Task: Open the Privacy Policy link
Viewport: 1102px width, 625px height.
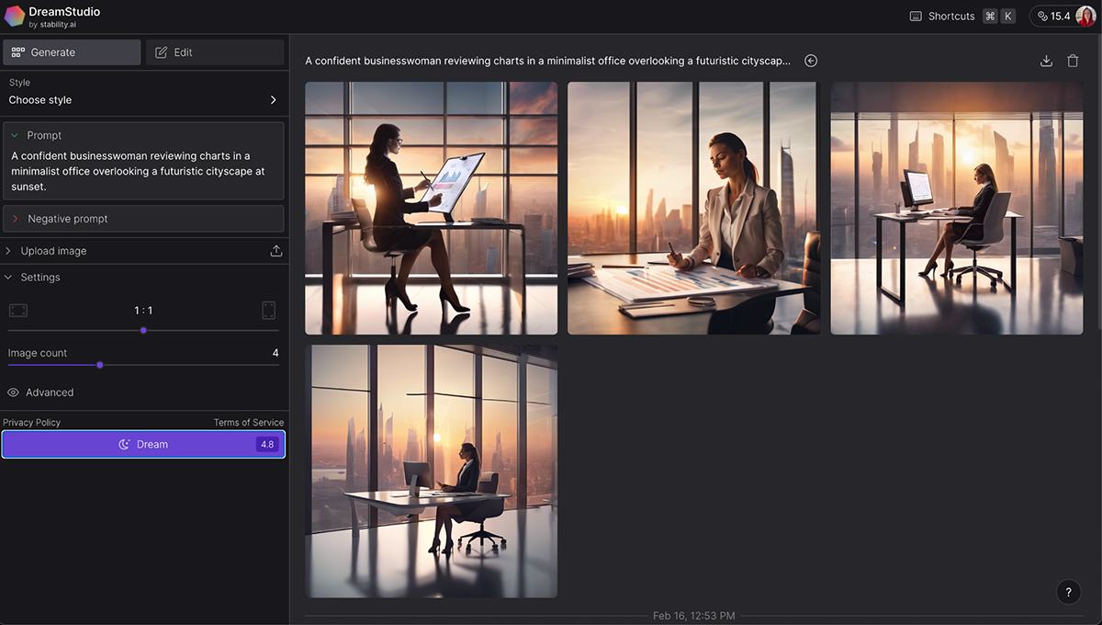Action: [31, 422]
